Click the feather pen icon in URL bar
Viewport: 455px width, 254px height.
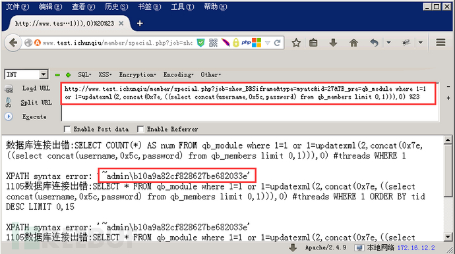[226, 43]
